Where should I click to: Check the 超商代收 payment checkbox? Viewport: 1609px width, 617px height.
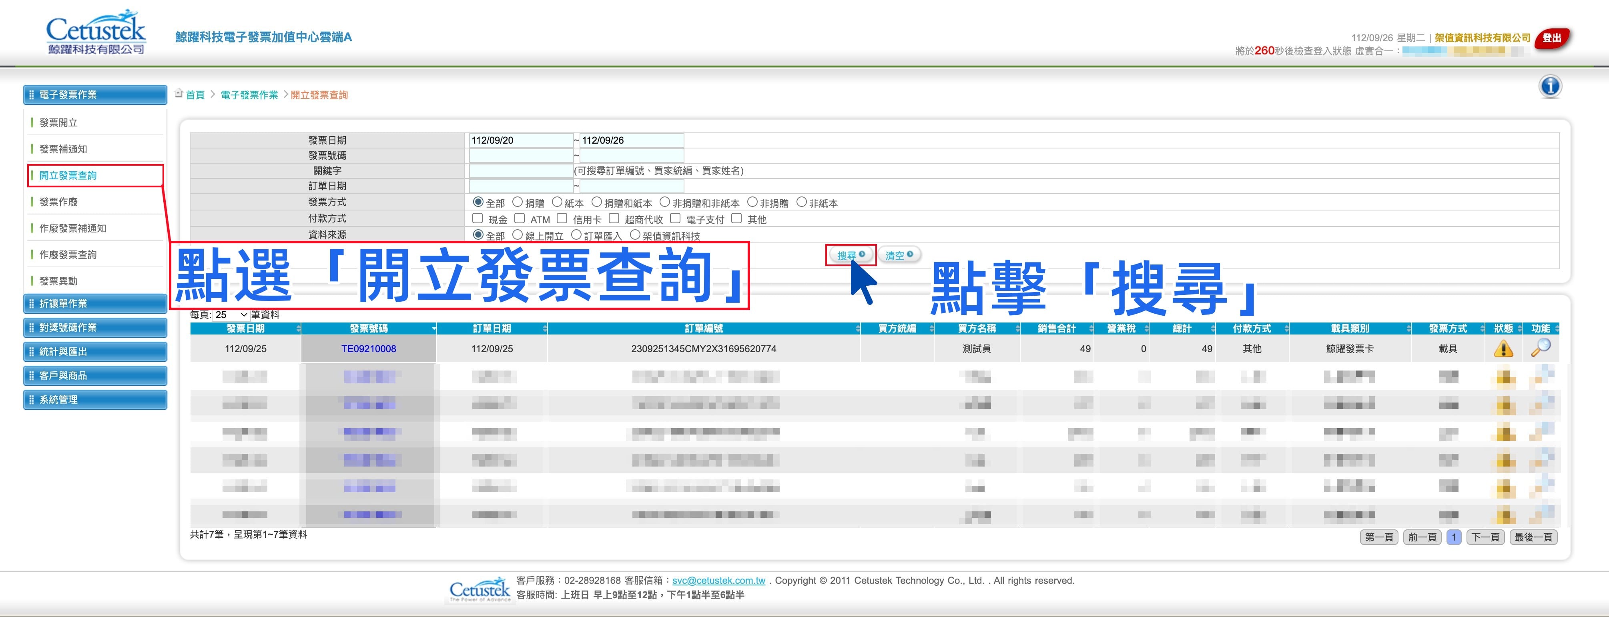pyautogui.click(x=614, y=218)
